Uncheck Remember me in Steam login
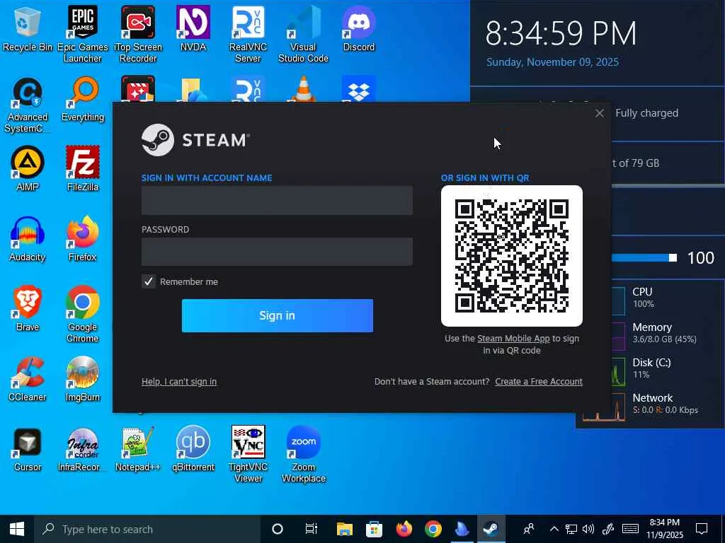 (x=149, y=281)
